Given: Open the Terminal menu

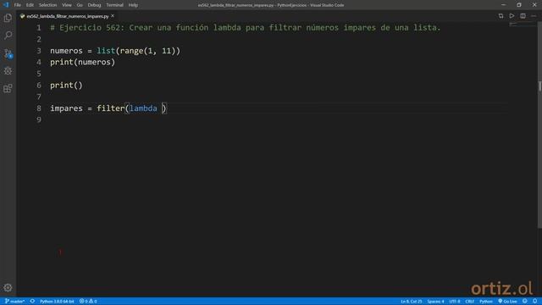Looking at the screenshot, I should pos(114,5).
